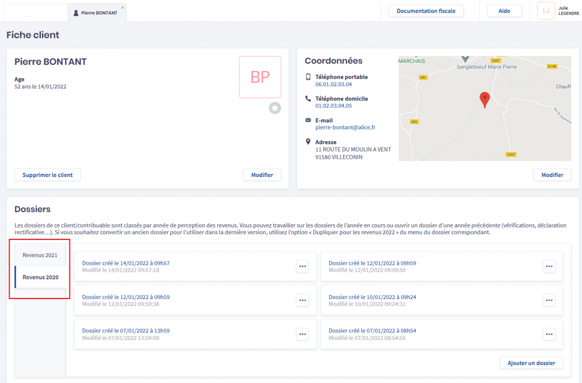
Task: Add a new dossier with Ajouter un dossier
Action: [531, 363]
